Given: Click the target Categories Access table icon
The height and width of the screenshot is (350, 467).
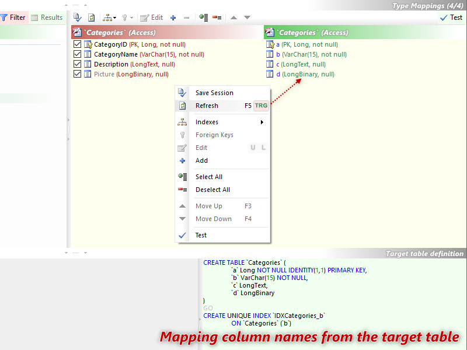Looking at the screenshot, I should pos(270,32).
